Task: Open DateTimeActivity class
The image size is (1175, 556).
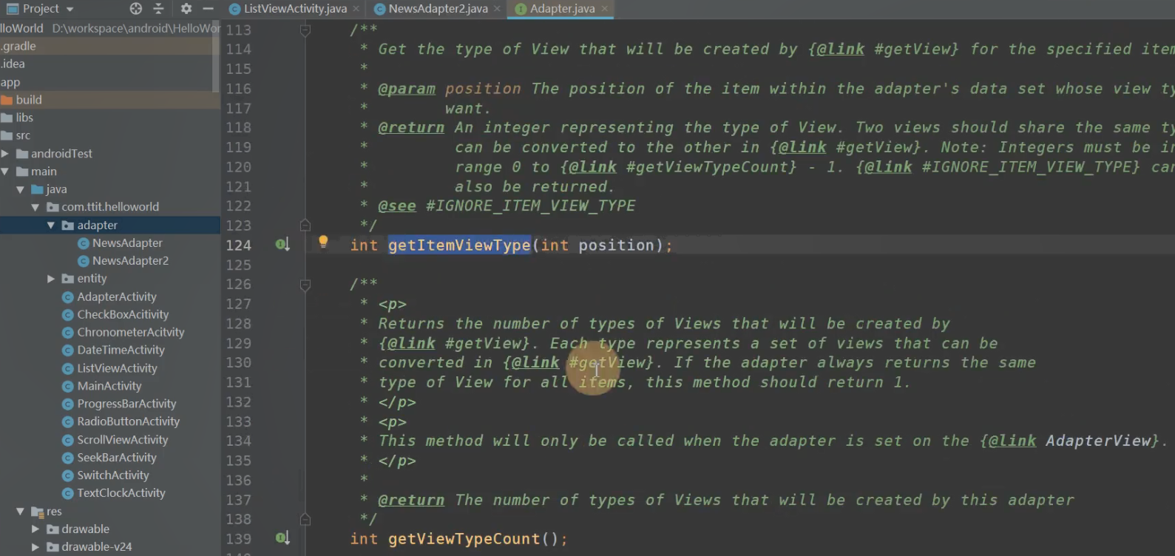Action: (121, 350)
